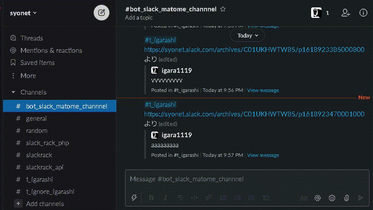This screenshot has width=373, height=210.
Task: Open the random channel
Action: click(37, 131)
